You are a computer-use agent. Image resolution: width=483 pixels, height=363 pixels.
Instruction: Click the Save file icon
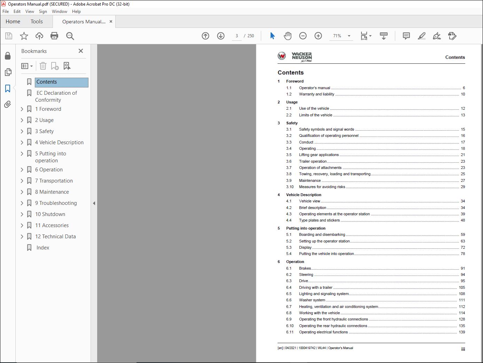pos(9,36)
